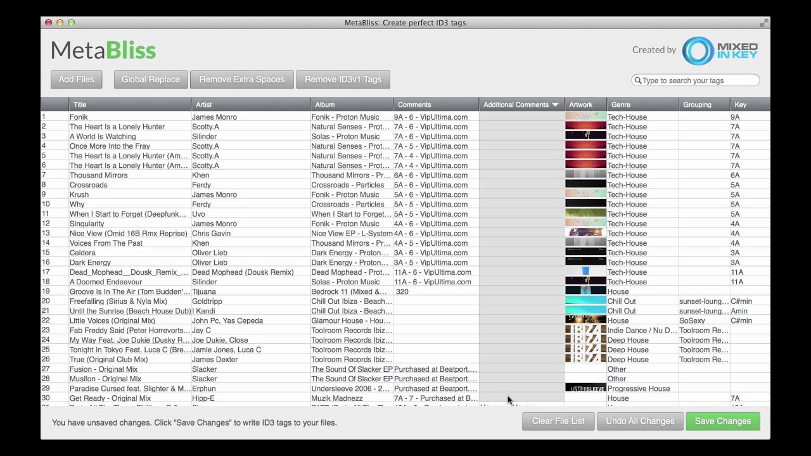Select the title 'Fonik'
811x456 pixels.
(79, 117)
